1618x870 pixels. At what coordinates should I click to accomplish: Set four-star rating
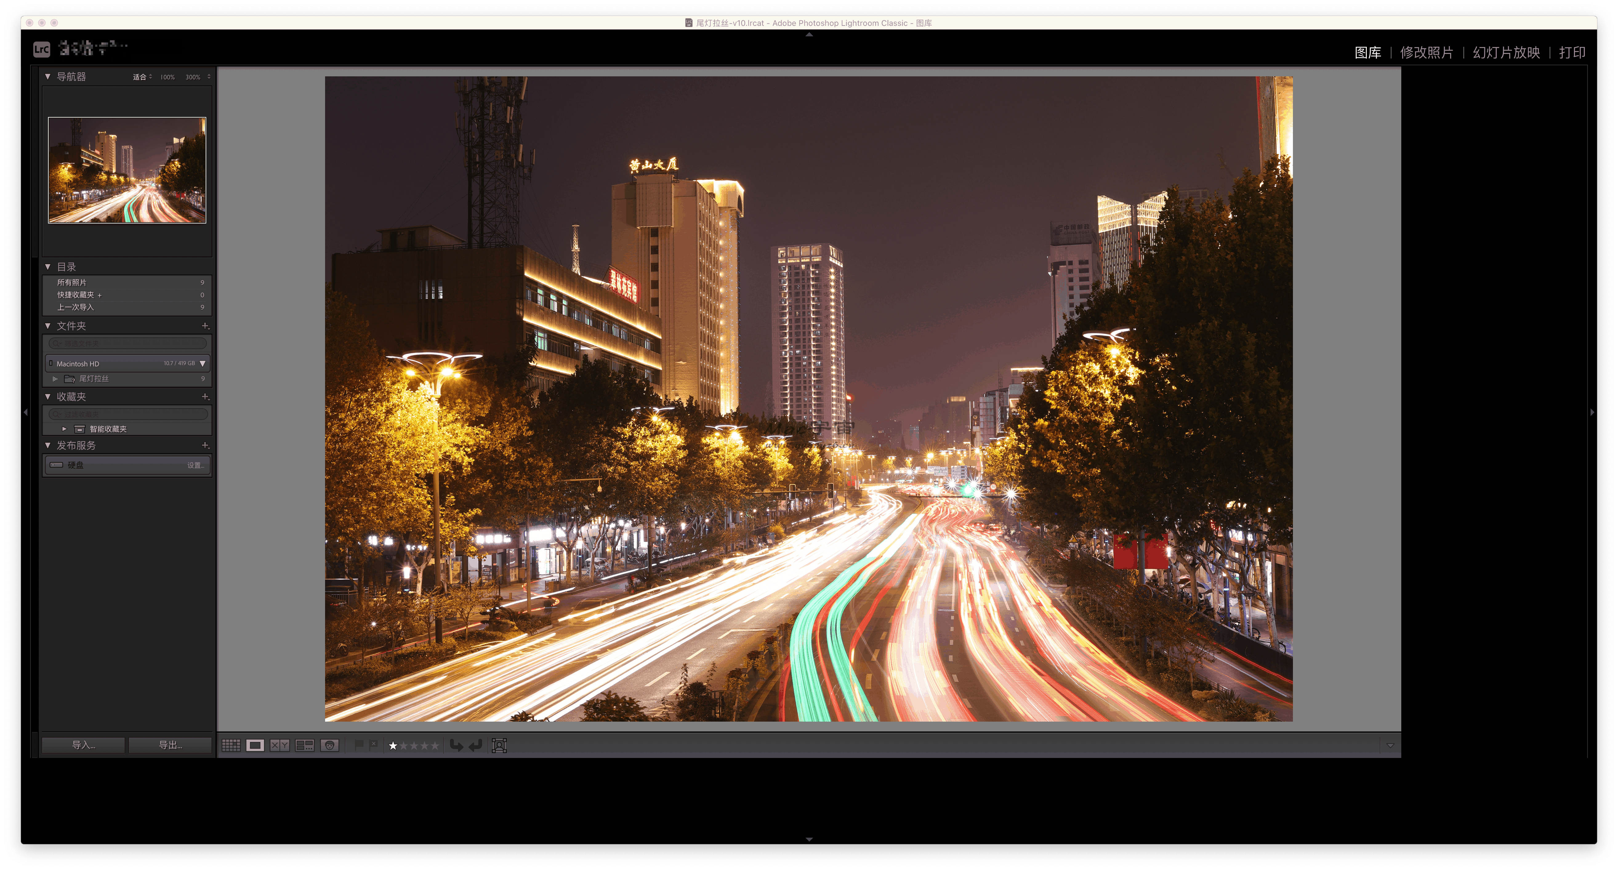tap(424, 746)
